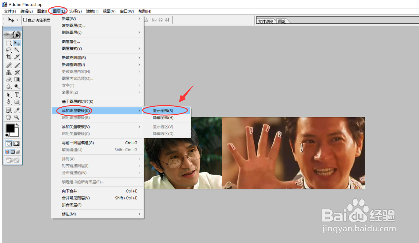
Task: Select the Rectangle shape tool
Action: click(x=17, y=102)
